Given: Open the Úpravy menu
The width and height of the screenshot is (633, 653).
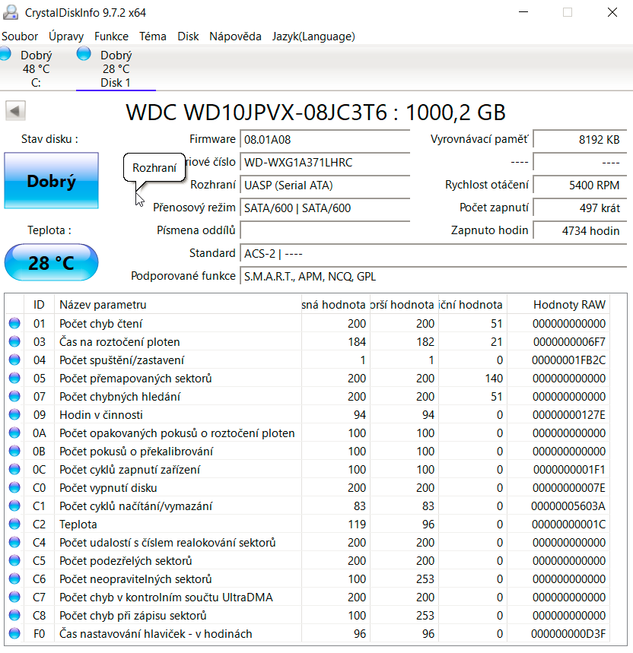Looking at the screenshot, I should point(66,36).
